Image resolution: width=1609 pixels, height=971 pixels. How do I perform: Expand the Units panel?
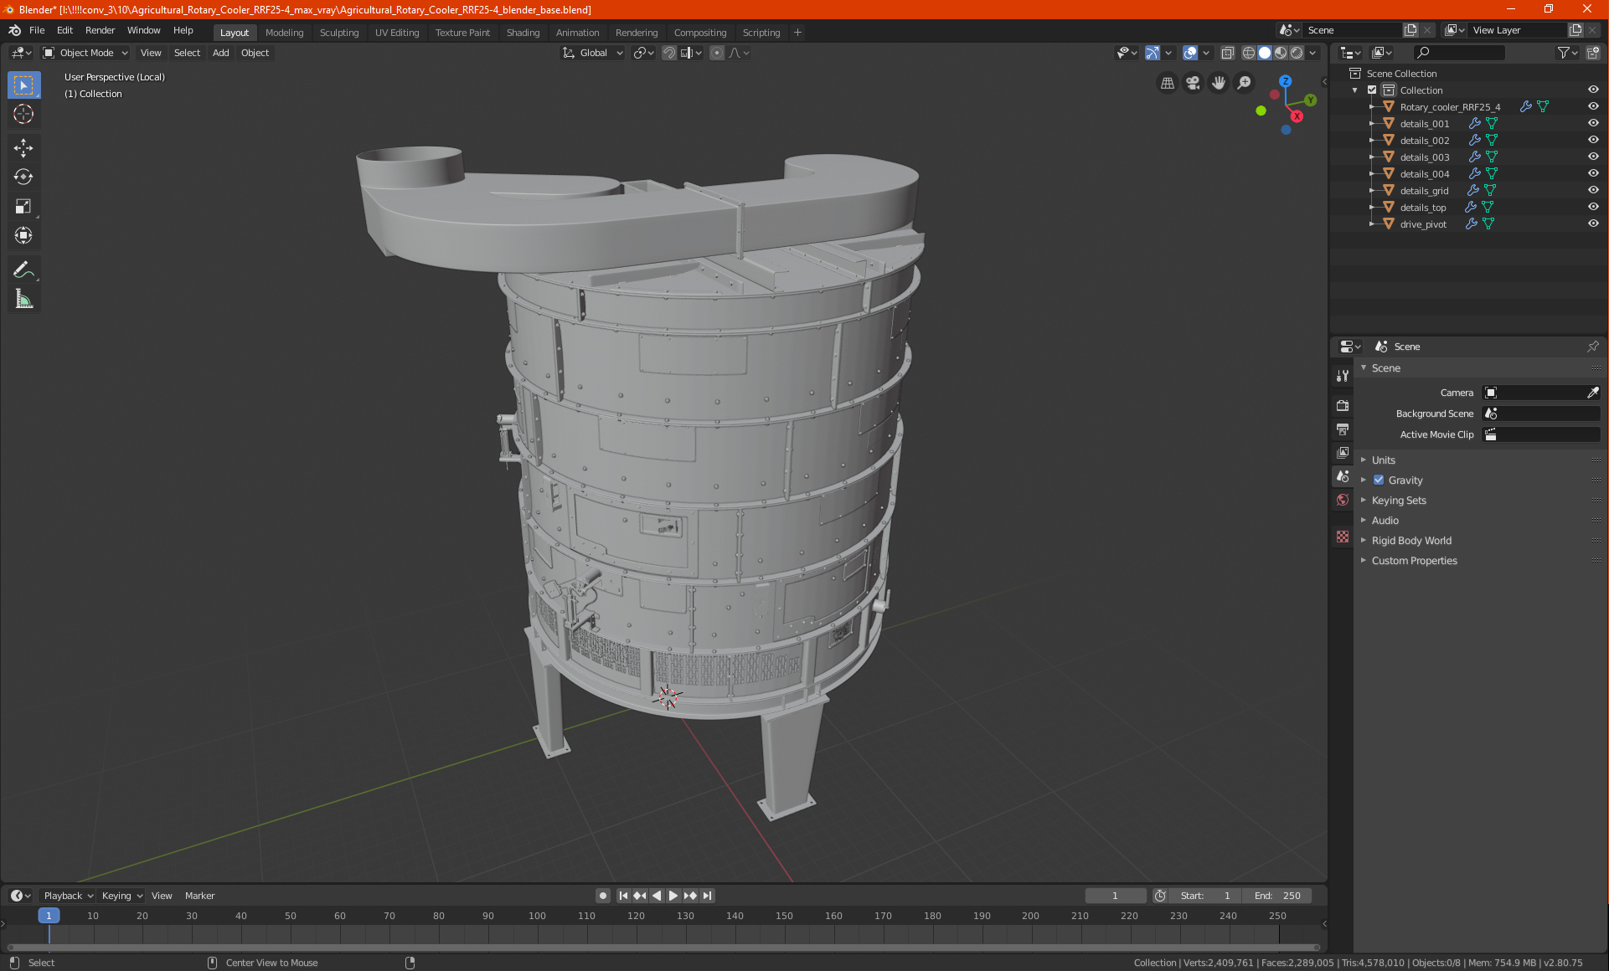(1383, 460)
